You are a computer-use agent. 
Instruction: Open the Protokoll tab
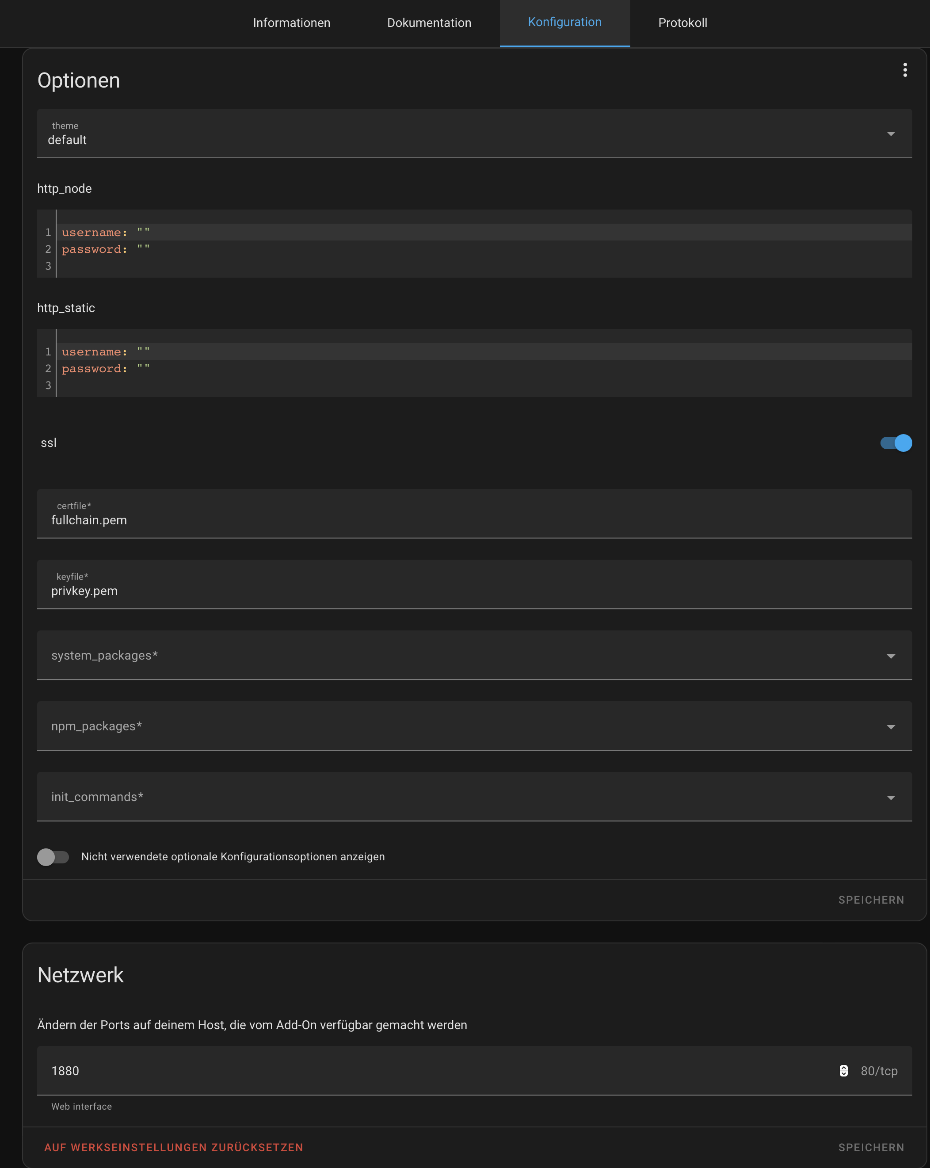(682, 23)
